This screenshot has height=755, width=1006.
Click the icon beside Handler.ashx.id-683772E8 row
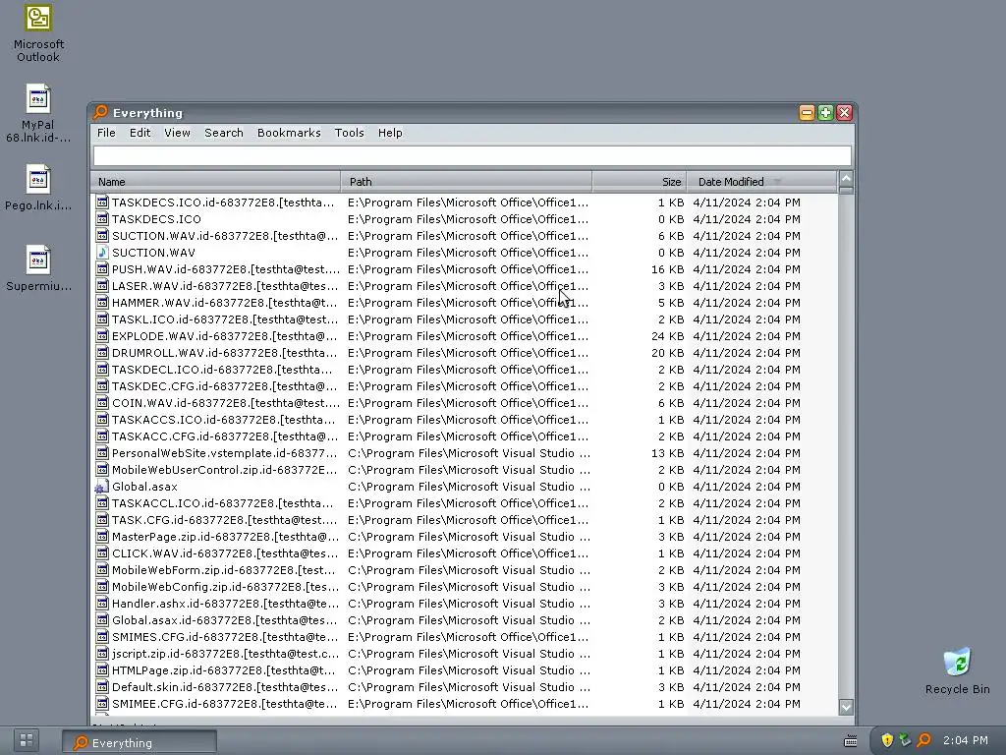coord(102,604)
